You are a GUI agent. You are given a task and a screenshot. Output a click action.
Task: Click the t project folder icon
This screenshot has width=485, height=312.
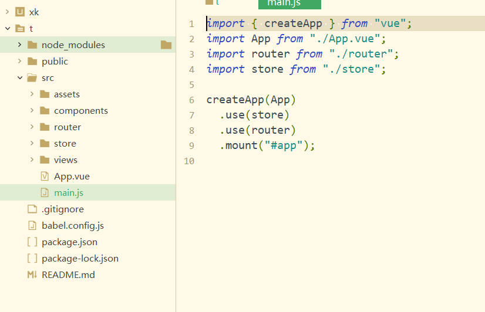tap(20, 28)
